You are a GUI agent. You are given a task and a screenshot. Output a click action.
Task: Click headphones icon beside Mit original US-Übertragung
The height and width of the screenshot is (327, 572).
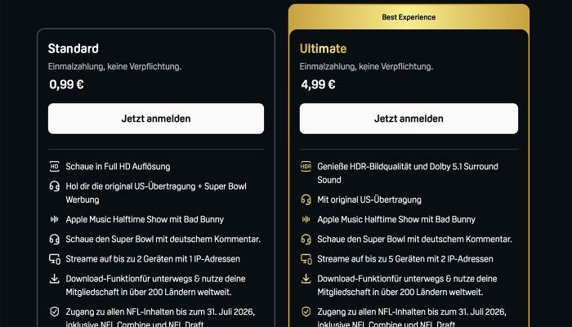306,199
